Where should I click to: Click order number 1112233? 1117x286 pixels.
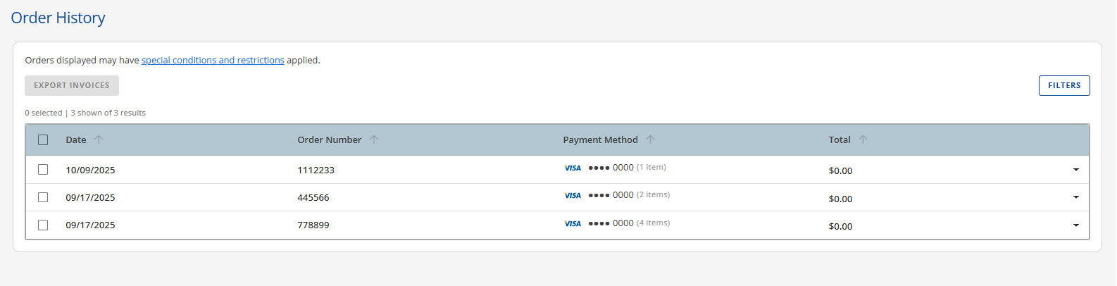(x=316, y=170)
